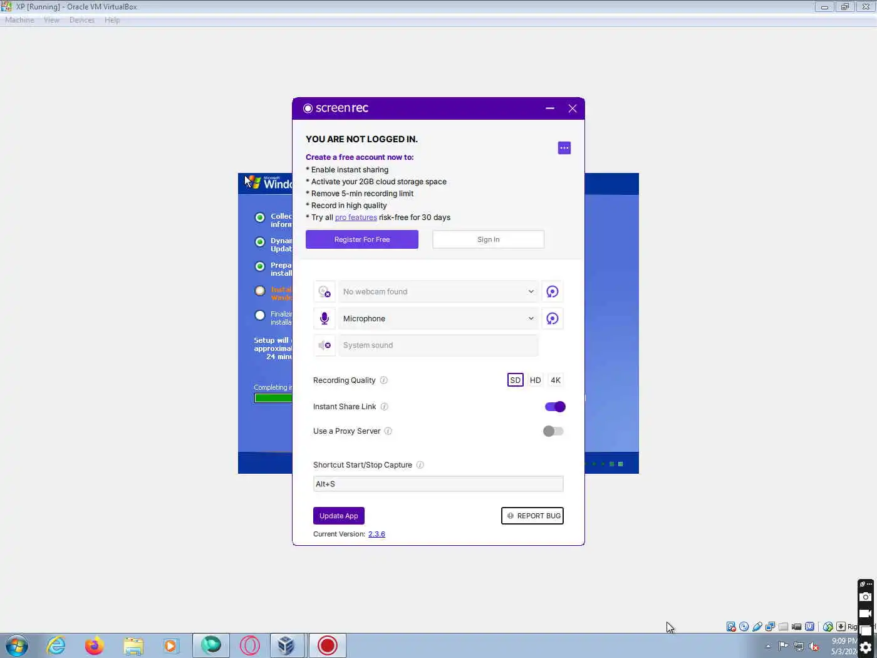Show info about Use a Proxy Server
This screenshot has height=658, width=877.
388,431
